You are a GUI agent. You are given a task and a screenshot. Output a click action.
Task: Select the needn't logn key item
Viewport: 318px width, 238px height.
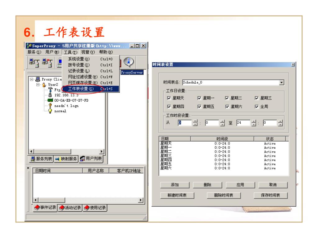[63, 106]
